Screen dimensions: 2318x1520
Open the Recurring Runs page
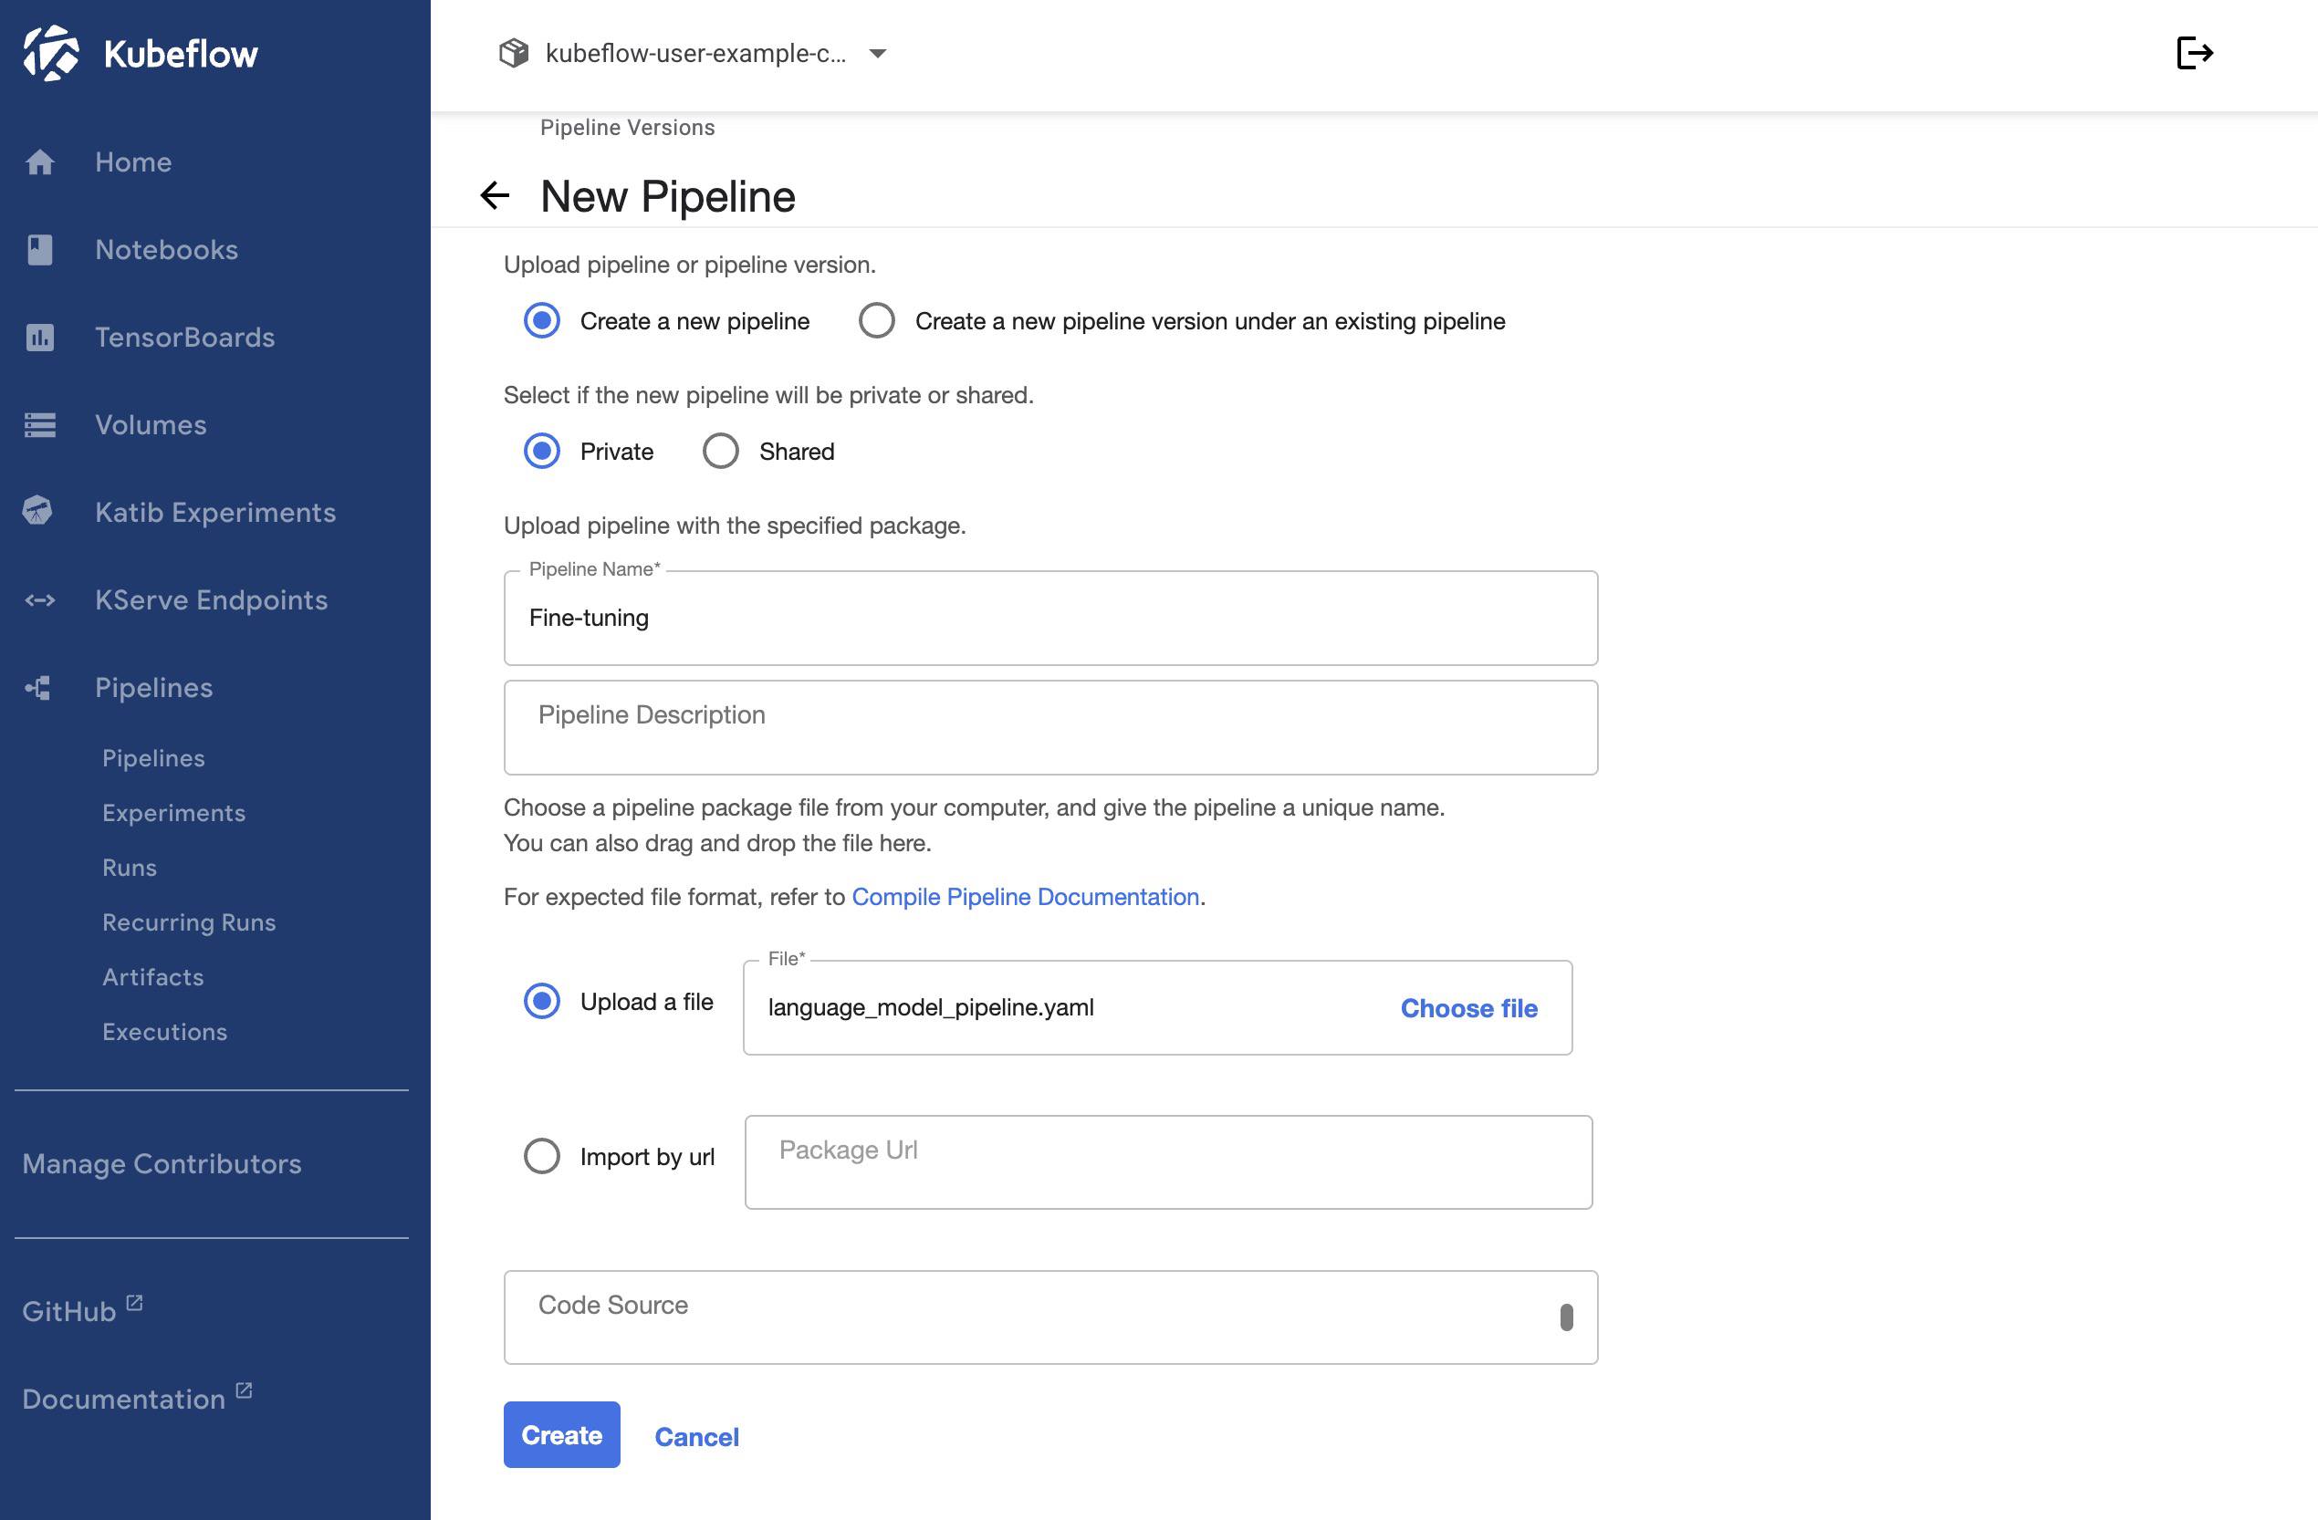[189, 922]
